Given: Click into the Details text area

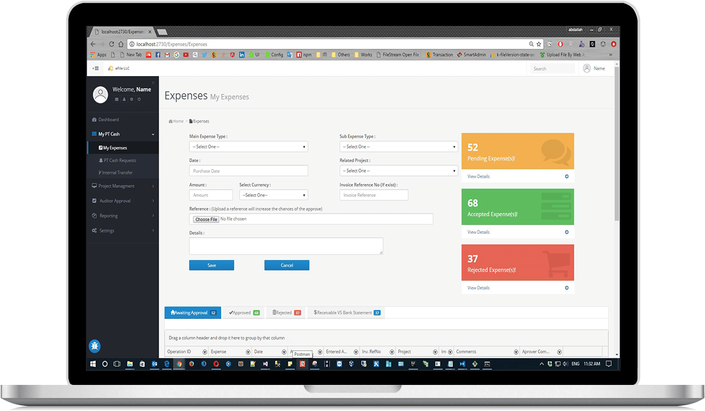Looking at the screenshot, I should pyautogui.click(x=286, y=246).
